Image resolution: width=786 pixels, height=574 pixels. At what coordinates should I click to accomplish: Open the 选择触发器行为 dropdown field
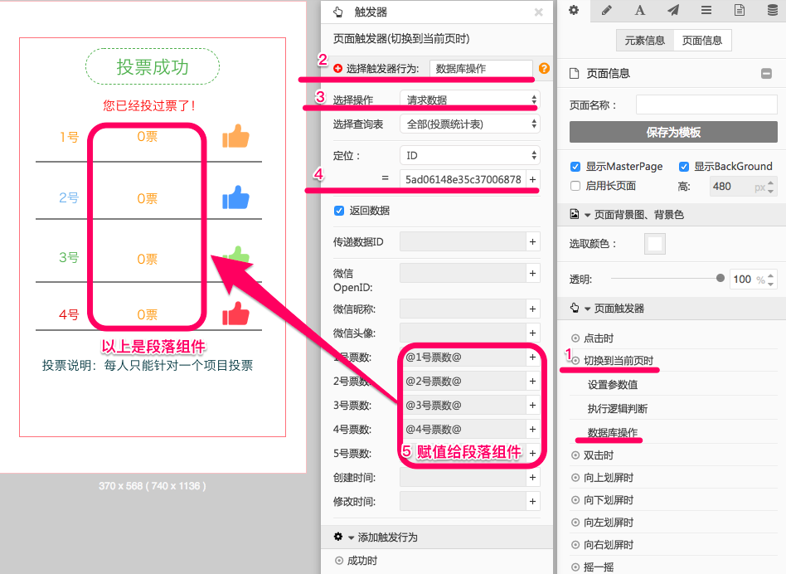click(x=481, y=69)
